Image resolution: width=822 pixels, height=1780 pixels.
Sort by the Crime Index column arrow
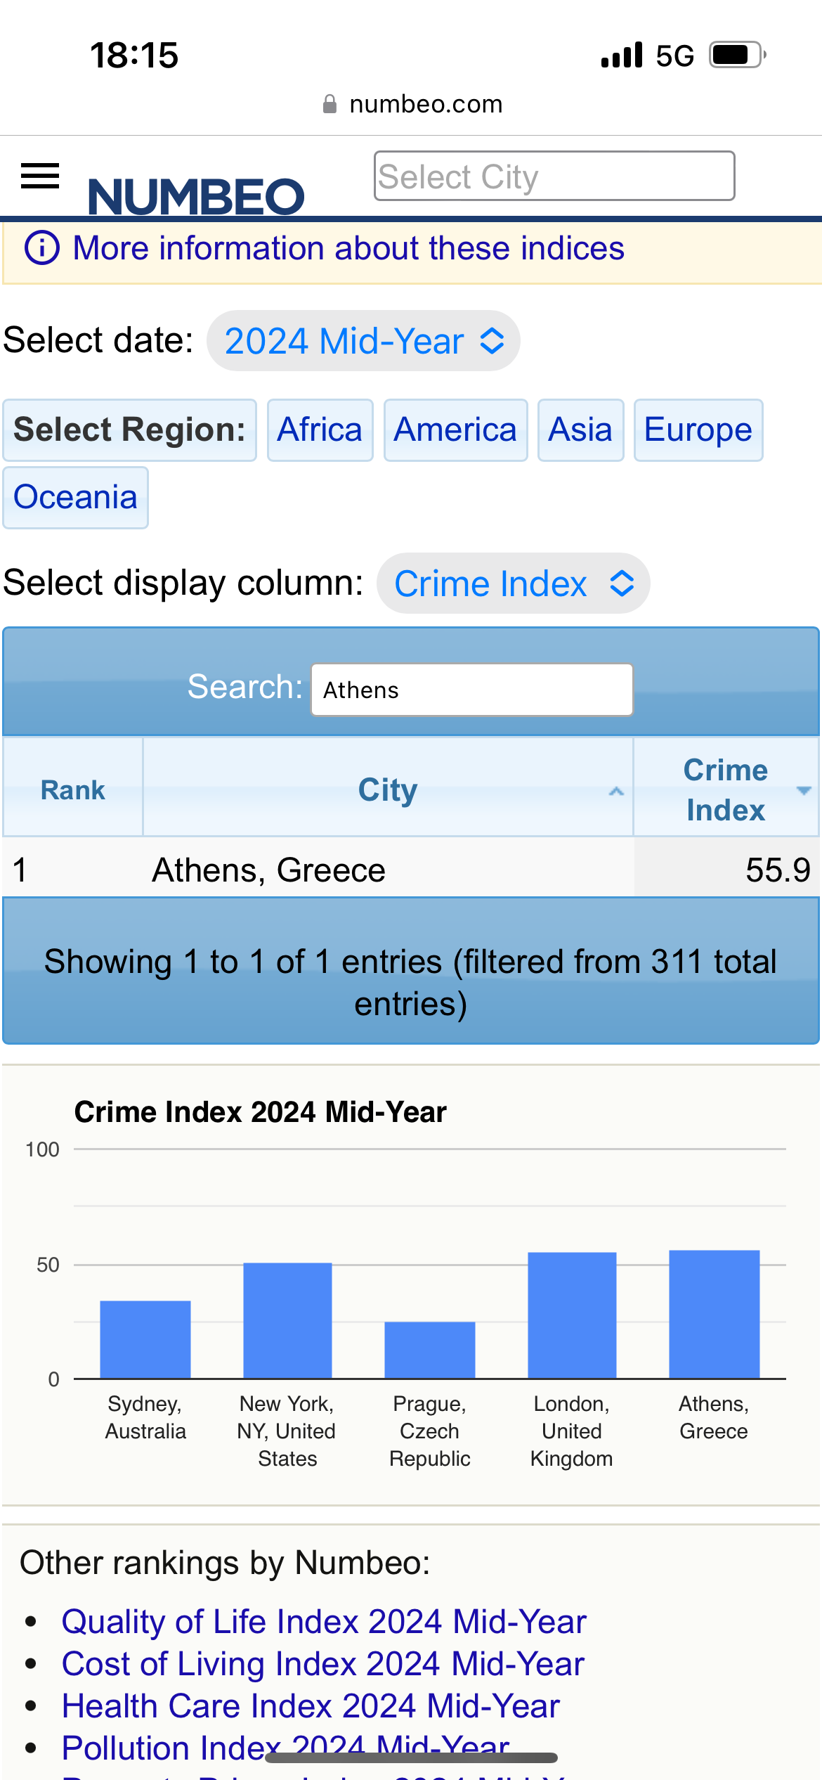[x=803, y=791]
